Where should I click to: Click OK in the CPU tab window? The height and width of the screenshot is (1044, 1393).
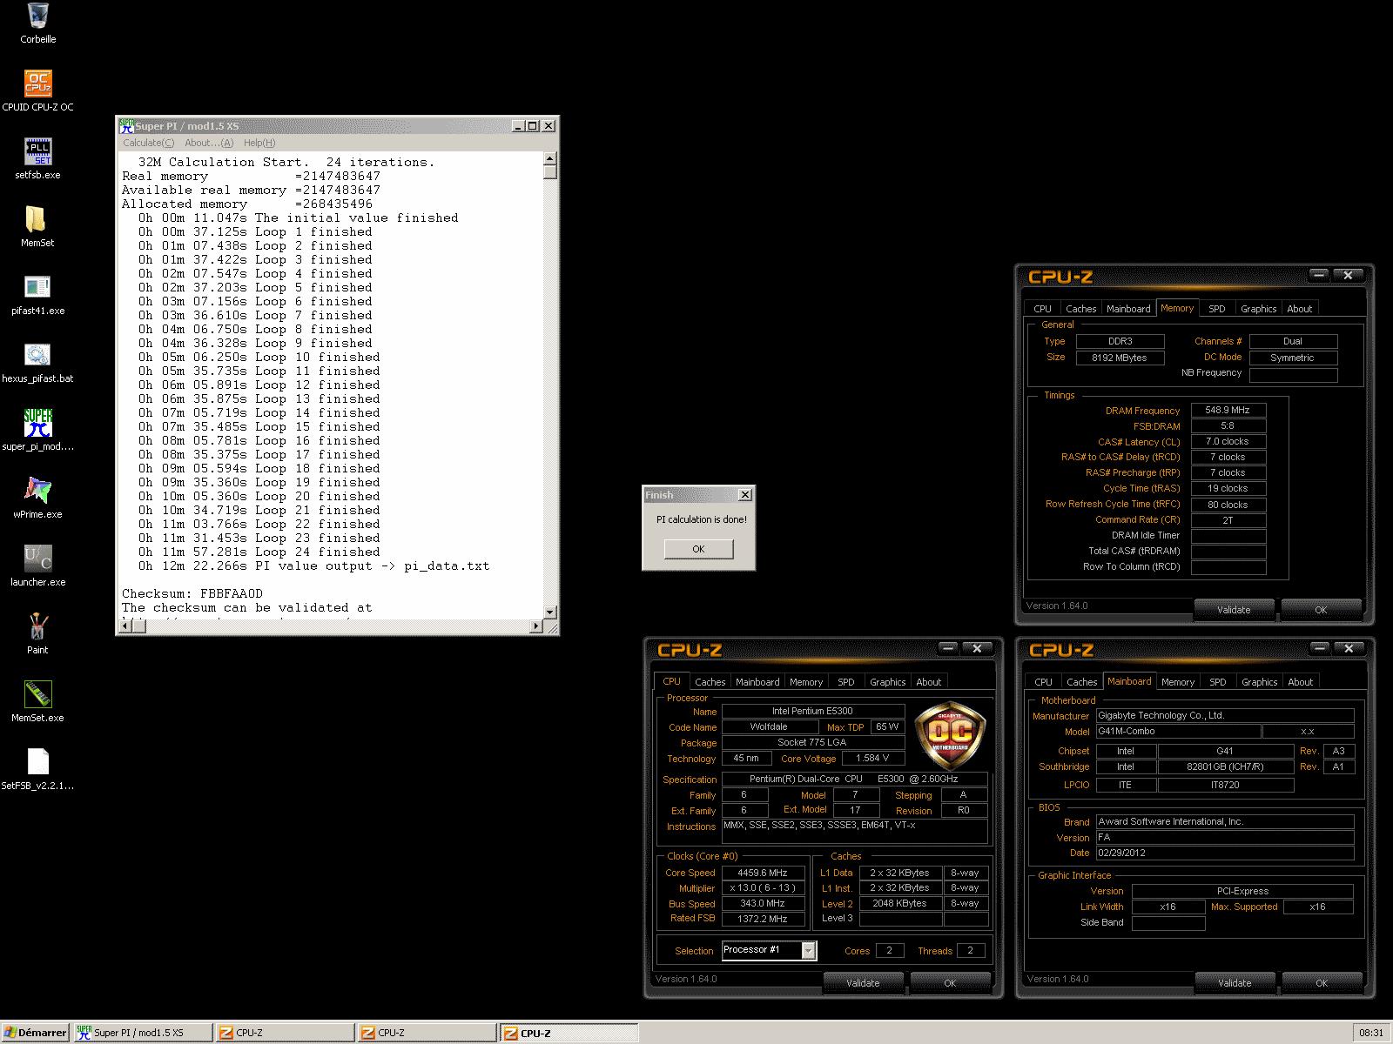[950, 983]
